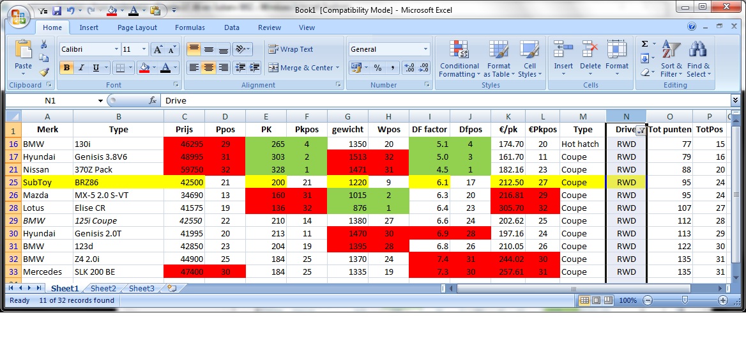The height and width of the screenshot is (345, 746).
Task: Apply the Borders button
Action: pos(120,68)
